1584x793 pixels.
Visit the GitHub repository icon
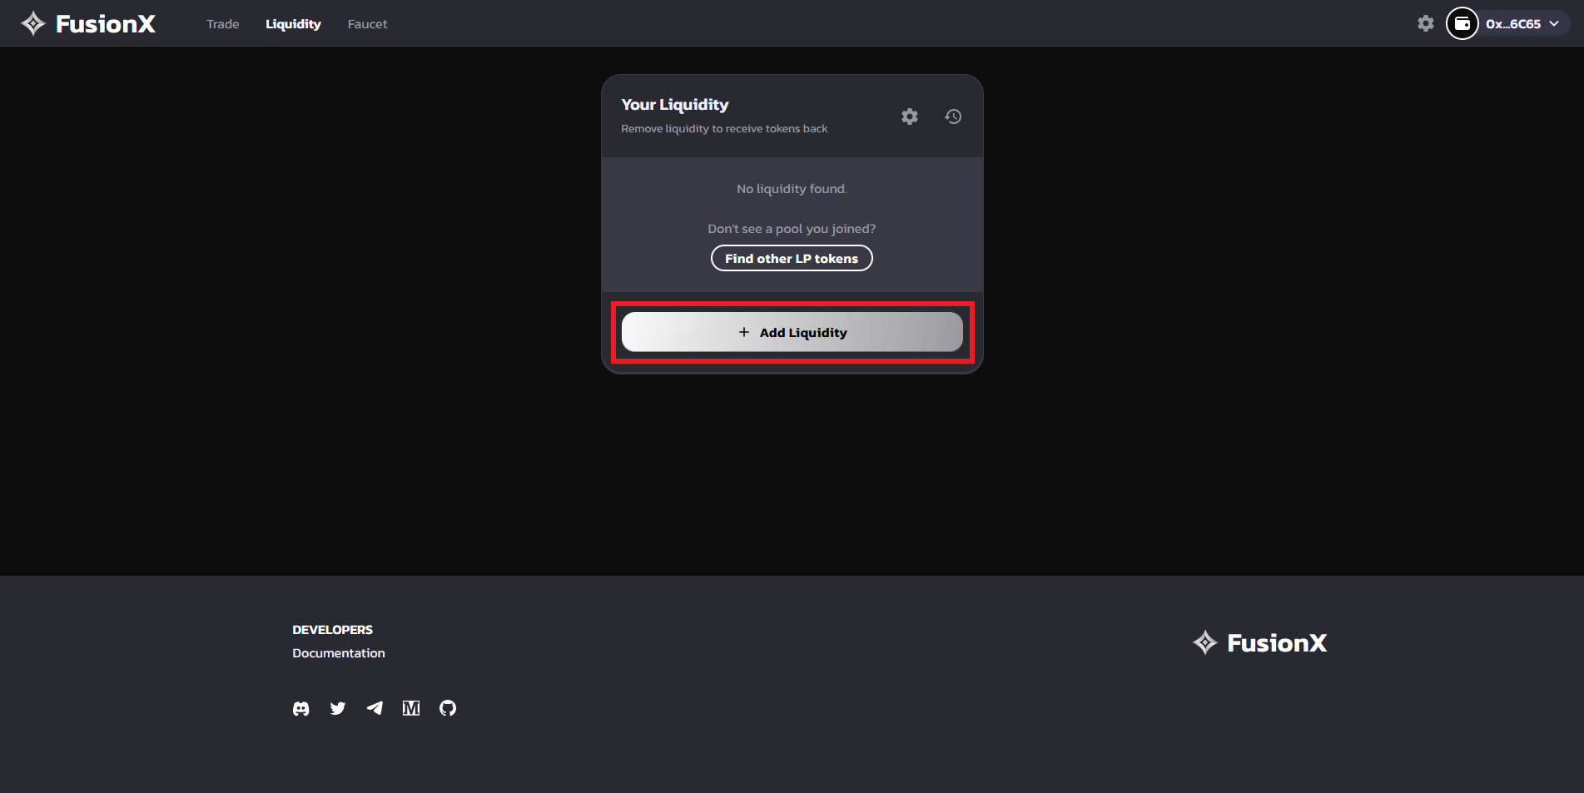pos(448,708)
